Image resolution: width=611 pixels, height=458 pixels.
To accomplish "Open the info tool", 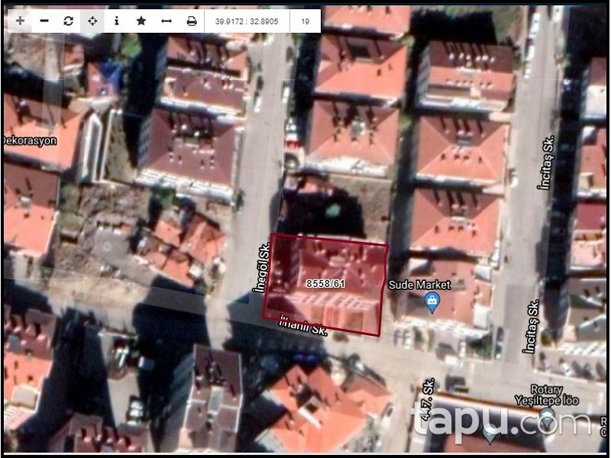I will 116,21.
